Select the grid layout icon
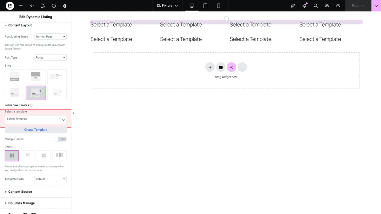This screenshot has height=214, width=381. (12, 156)
